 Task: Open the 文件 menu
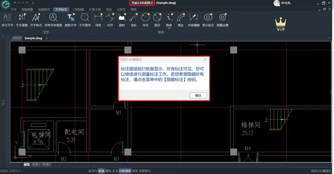(13, 9)
